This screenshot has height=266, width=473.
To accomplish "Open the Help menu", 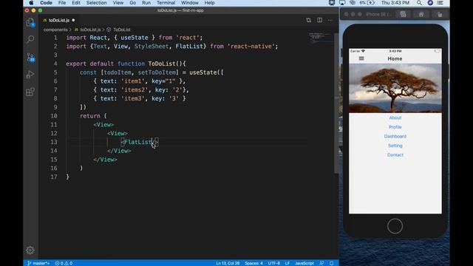I will pyautogui.click(x=210, y=3).
